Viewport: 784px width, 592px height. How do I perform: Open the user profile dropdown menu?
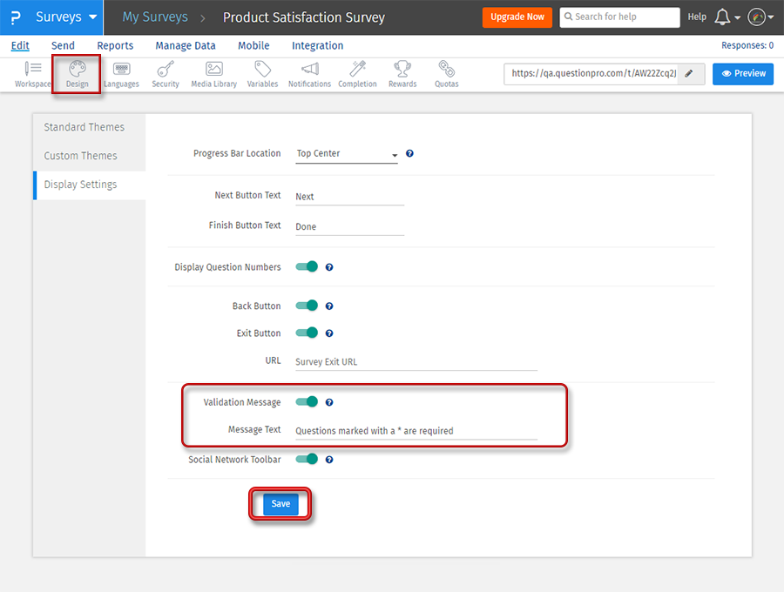coord(760,17)
